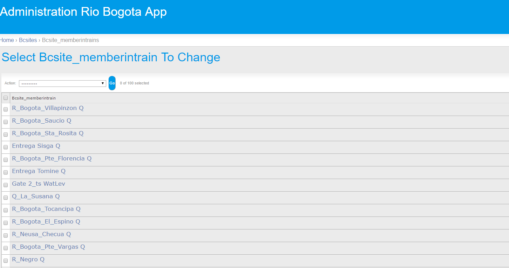
Task: Toggle the select-all checkbox in header
Action: [x=6, y=98]
